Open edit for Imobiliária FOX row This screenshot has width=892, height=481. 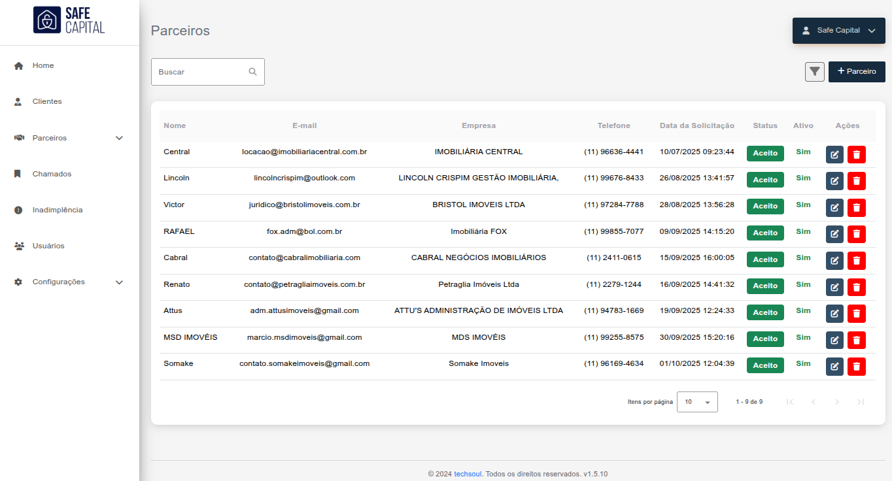834,234
